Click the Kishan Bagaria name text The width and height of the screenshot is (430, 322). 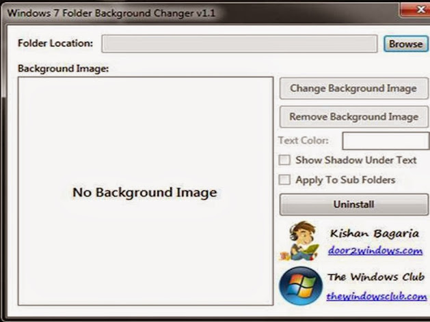click(375, 233)
